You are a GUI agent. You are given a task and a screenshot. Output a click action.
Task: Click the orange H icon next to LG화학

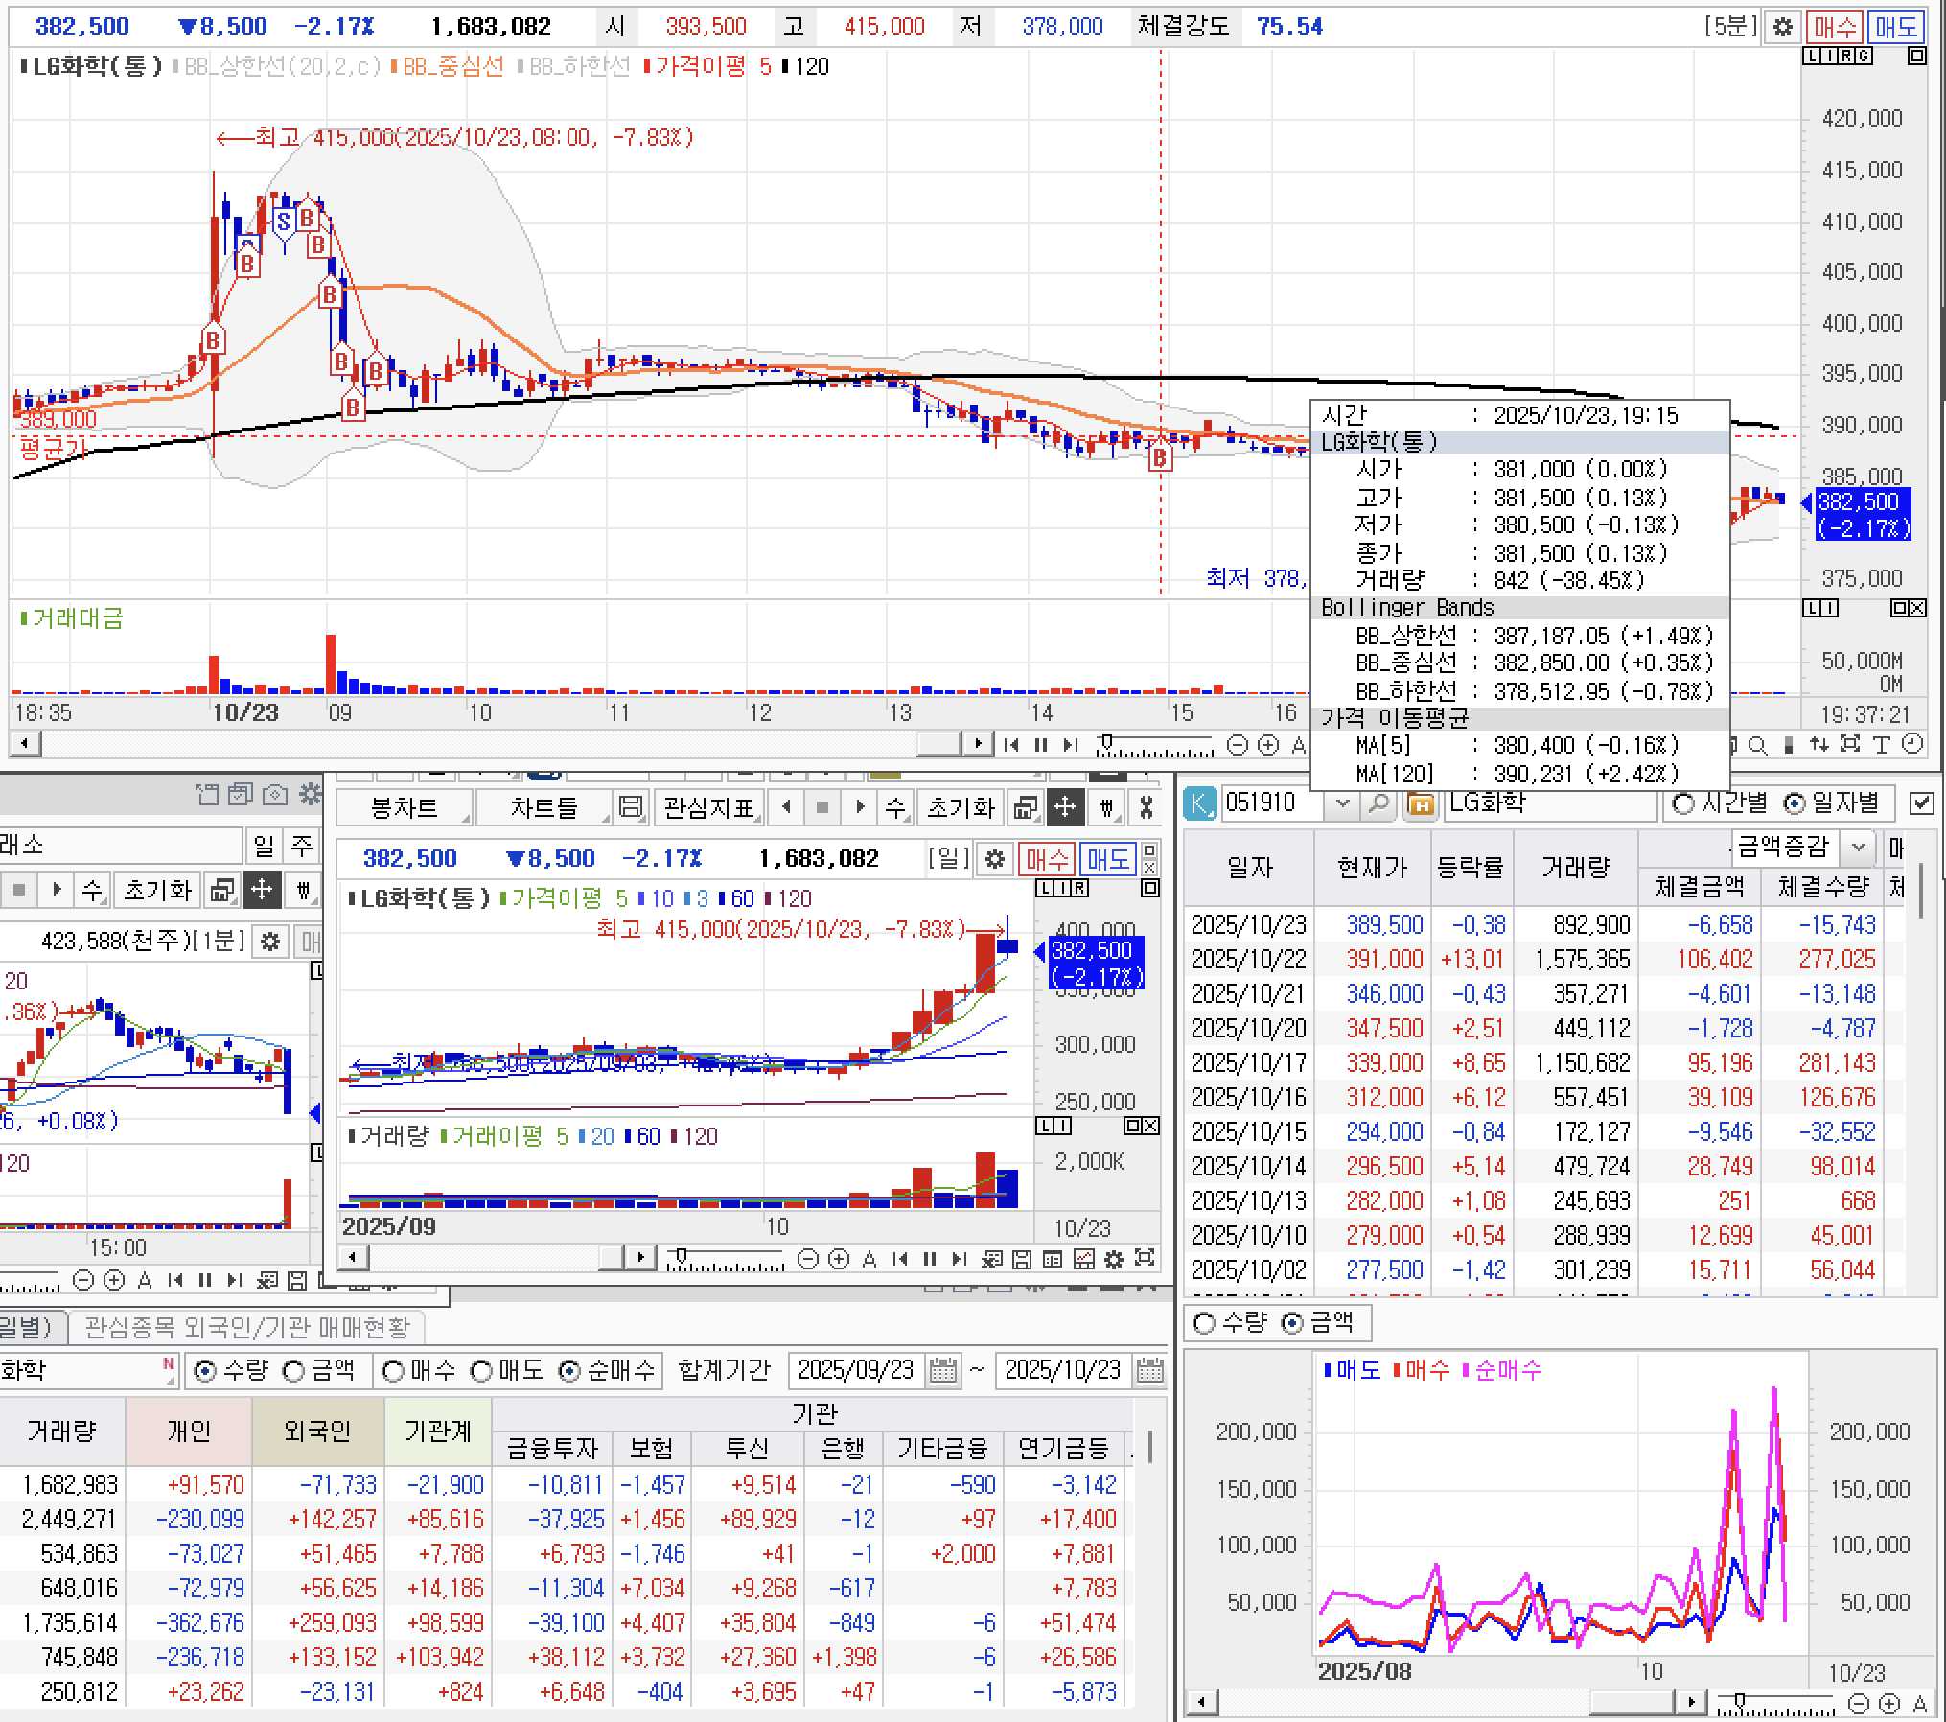1420,803
